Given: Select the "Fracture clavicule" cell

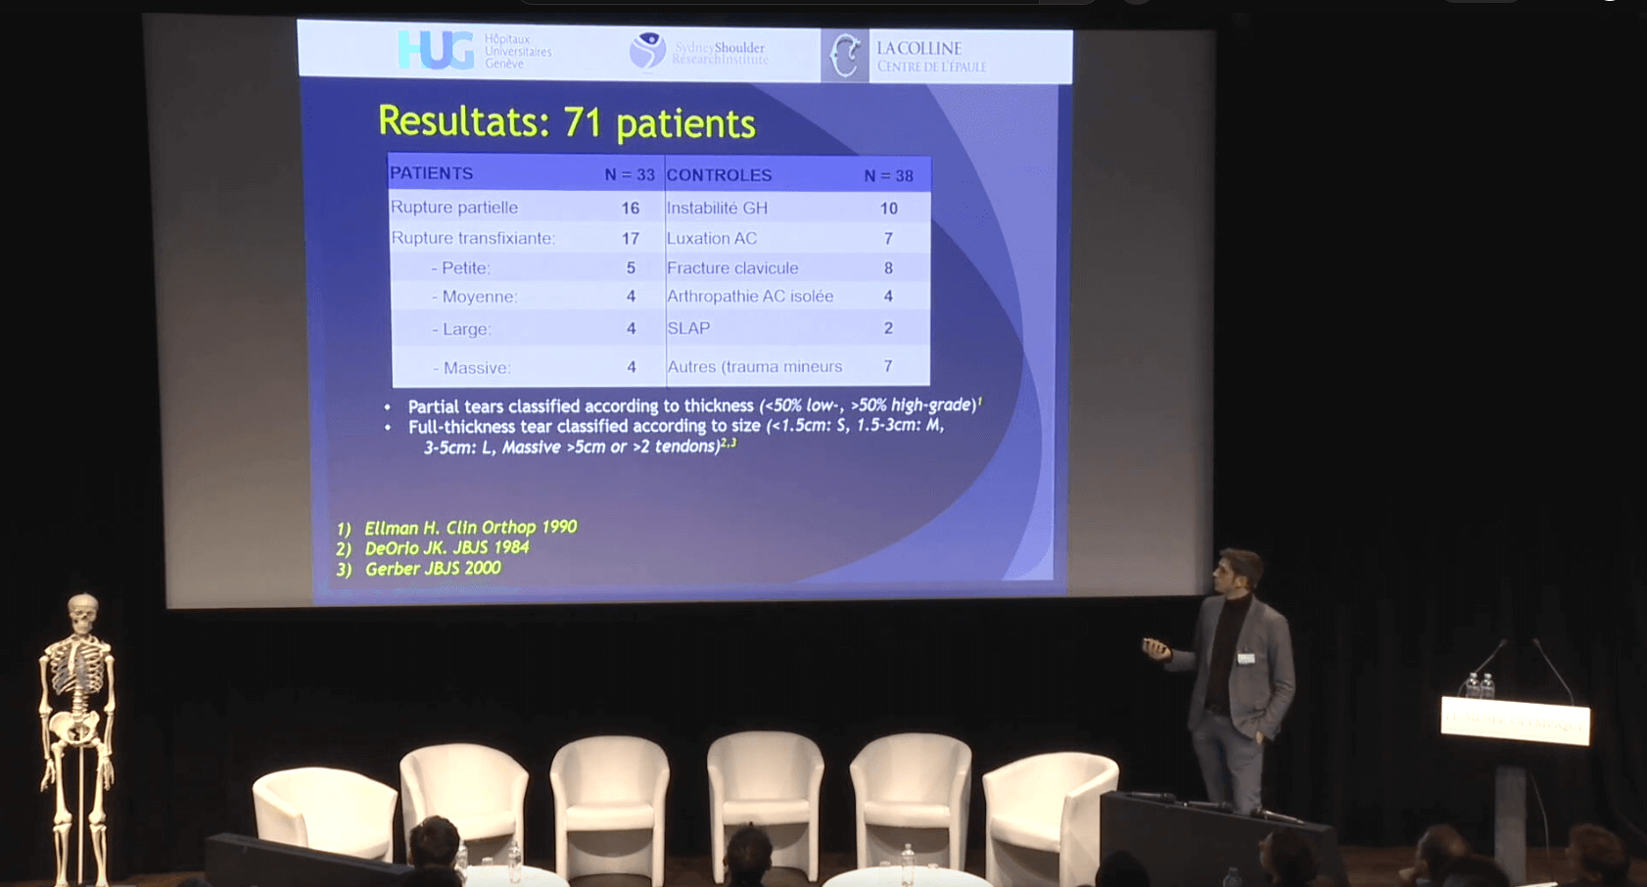Looking at the screenshot, I should (x=732, y=268).
